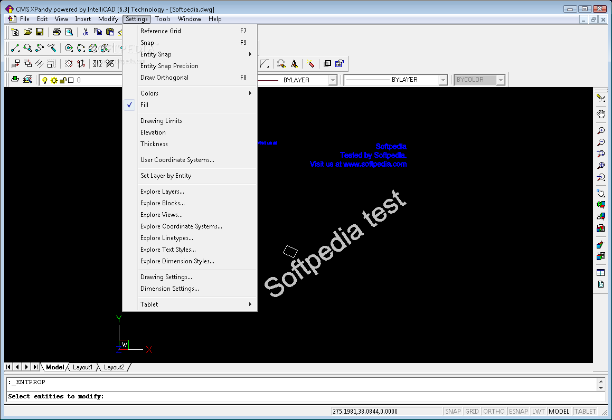Click the table grid icon on right toolbar
This screenshot has width=612, height=420.
pos(601,273)
